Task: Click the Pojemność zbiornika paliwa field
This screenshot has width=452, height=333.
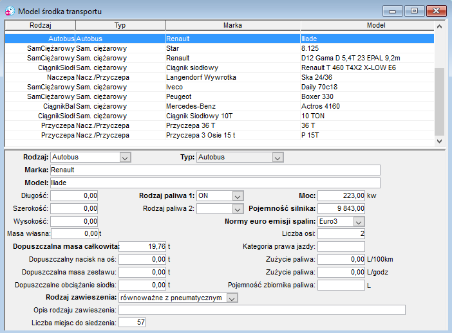Action: (x=341, y=285)
